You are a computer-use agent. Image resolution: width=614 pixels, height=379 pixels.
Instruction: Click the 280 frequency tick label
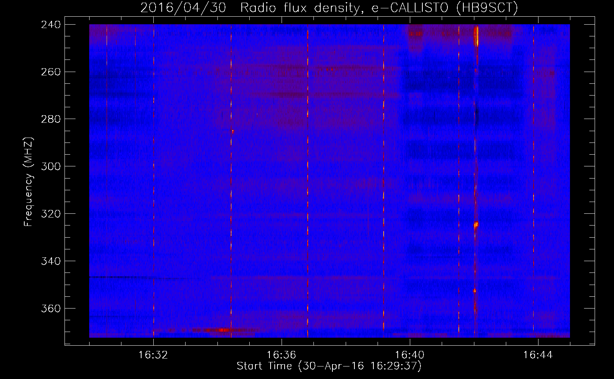click(51, 119)
